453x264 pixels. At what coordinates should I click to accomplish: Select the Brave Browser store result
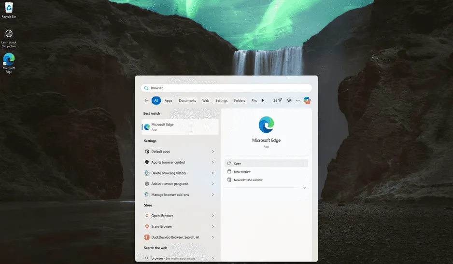coord(180,226)
